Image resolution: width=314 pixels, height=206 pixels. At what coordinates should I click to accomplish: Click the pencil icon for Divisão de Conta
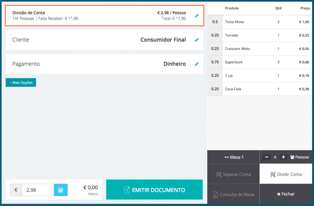point(197,16)
